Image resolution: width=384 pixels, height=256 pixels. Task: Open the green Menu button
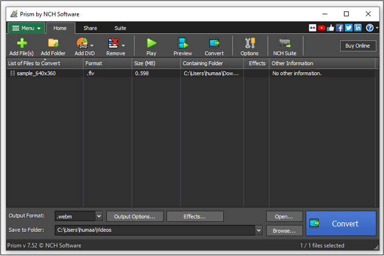click(x=26, y=28)
